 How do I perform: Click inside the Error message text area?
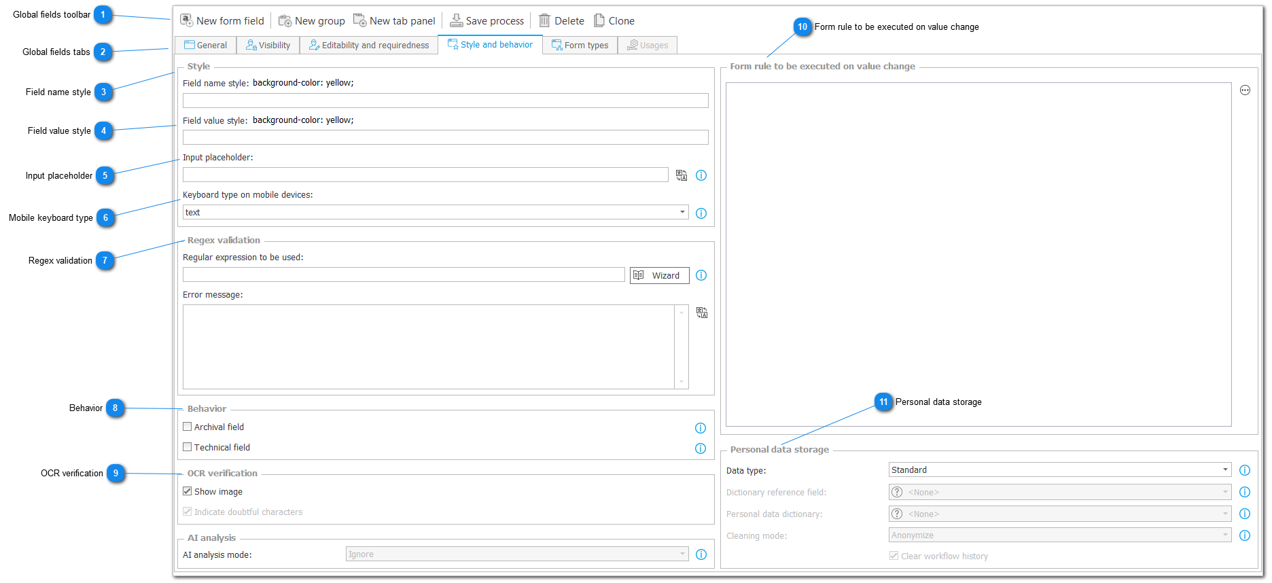[429, 347]
